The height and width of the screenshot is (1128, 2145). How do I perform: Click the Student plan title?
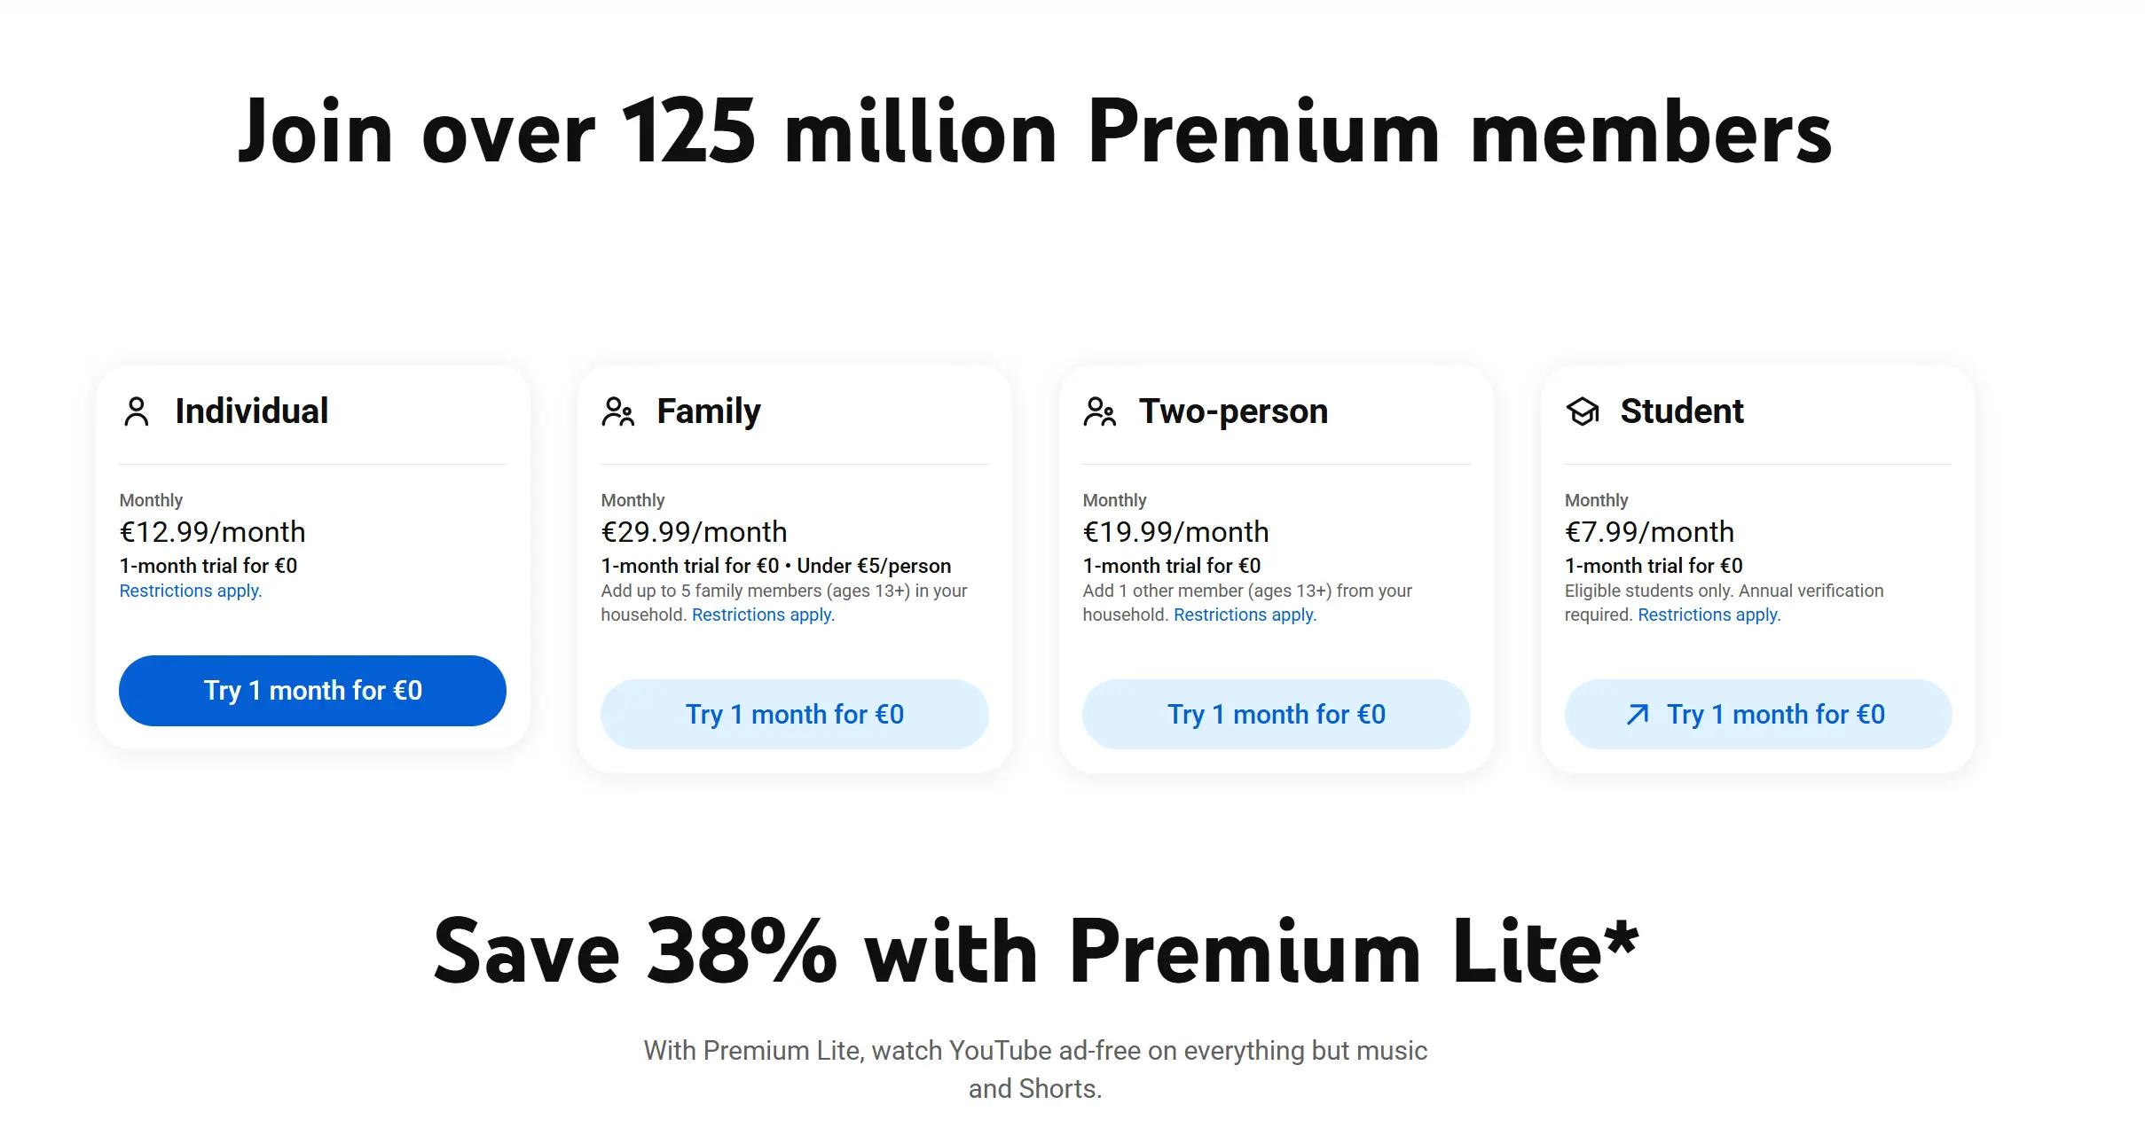tap(1682, 411)
